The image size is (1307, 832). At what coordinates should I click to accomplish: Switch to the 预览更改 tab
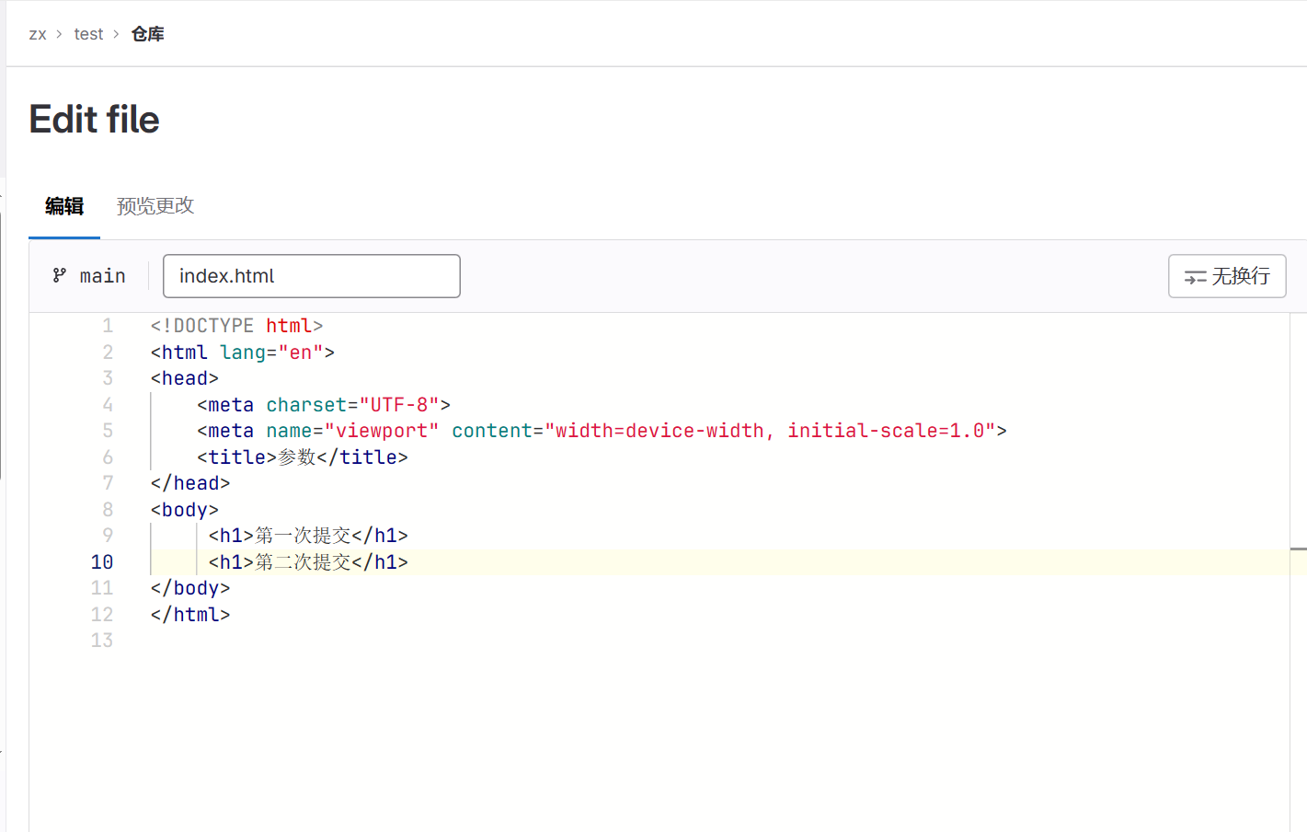coord(155,206)
